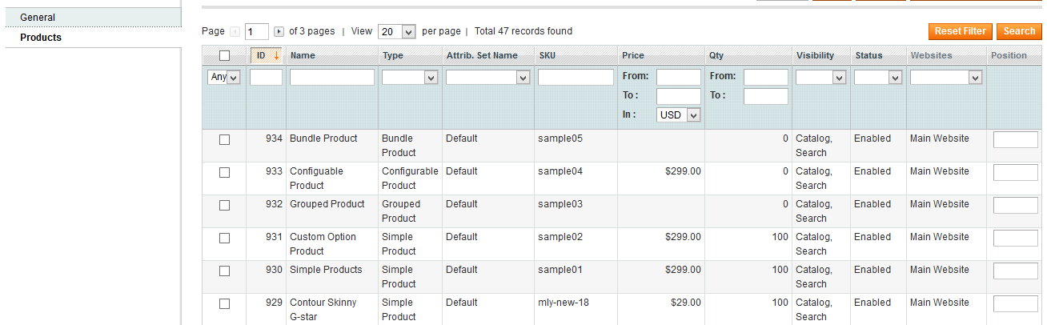The width and height of the screenshot is (1047, 325).
Task: Go to next page arrow icon
Action: 279,32
